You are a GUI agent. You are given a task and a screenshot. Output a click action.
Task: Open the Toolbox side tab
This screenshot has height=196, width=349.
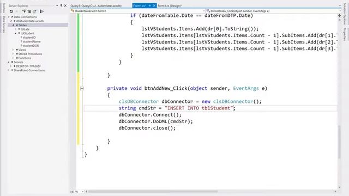[3, 8]
